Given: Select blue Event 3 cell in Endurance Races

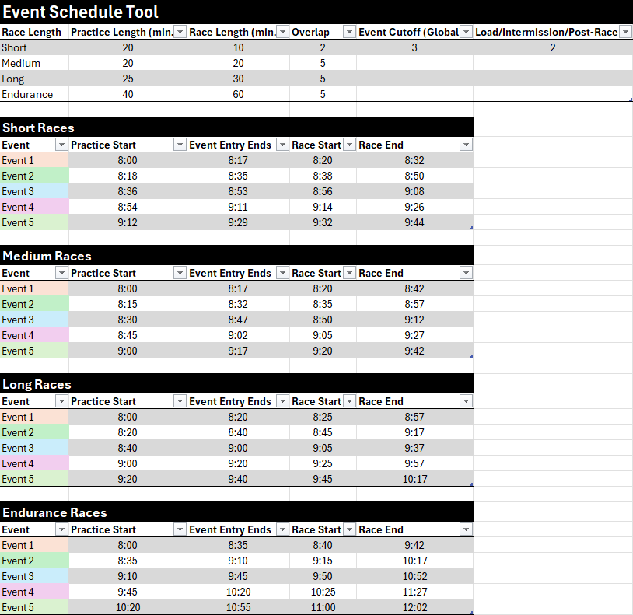Looking at the screenshot, I should click(34, 576).
